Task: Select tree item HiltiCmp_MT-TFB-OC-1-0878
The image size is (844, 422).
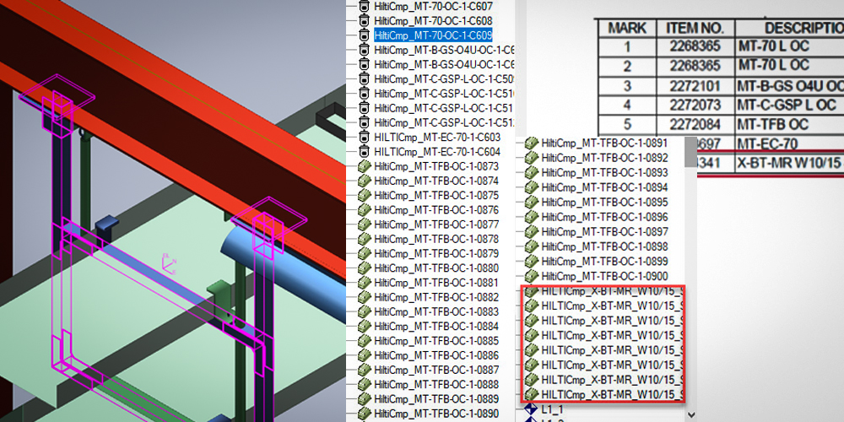Action: tap(436, 239)
